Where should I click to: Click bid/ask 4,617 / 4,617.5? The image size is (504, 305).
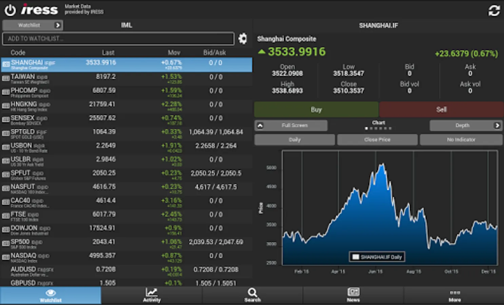tap(216, 187)
